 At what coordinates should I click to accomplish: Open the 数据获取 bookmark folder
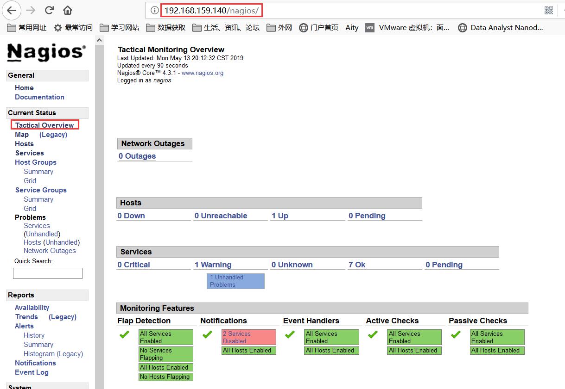pos(166,28)
